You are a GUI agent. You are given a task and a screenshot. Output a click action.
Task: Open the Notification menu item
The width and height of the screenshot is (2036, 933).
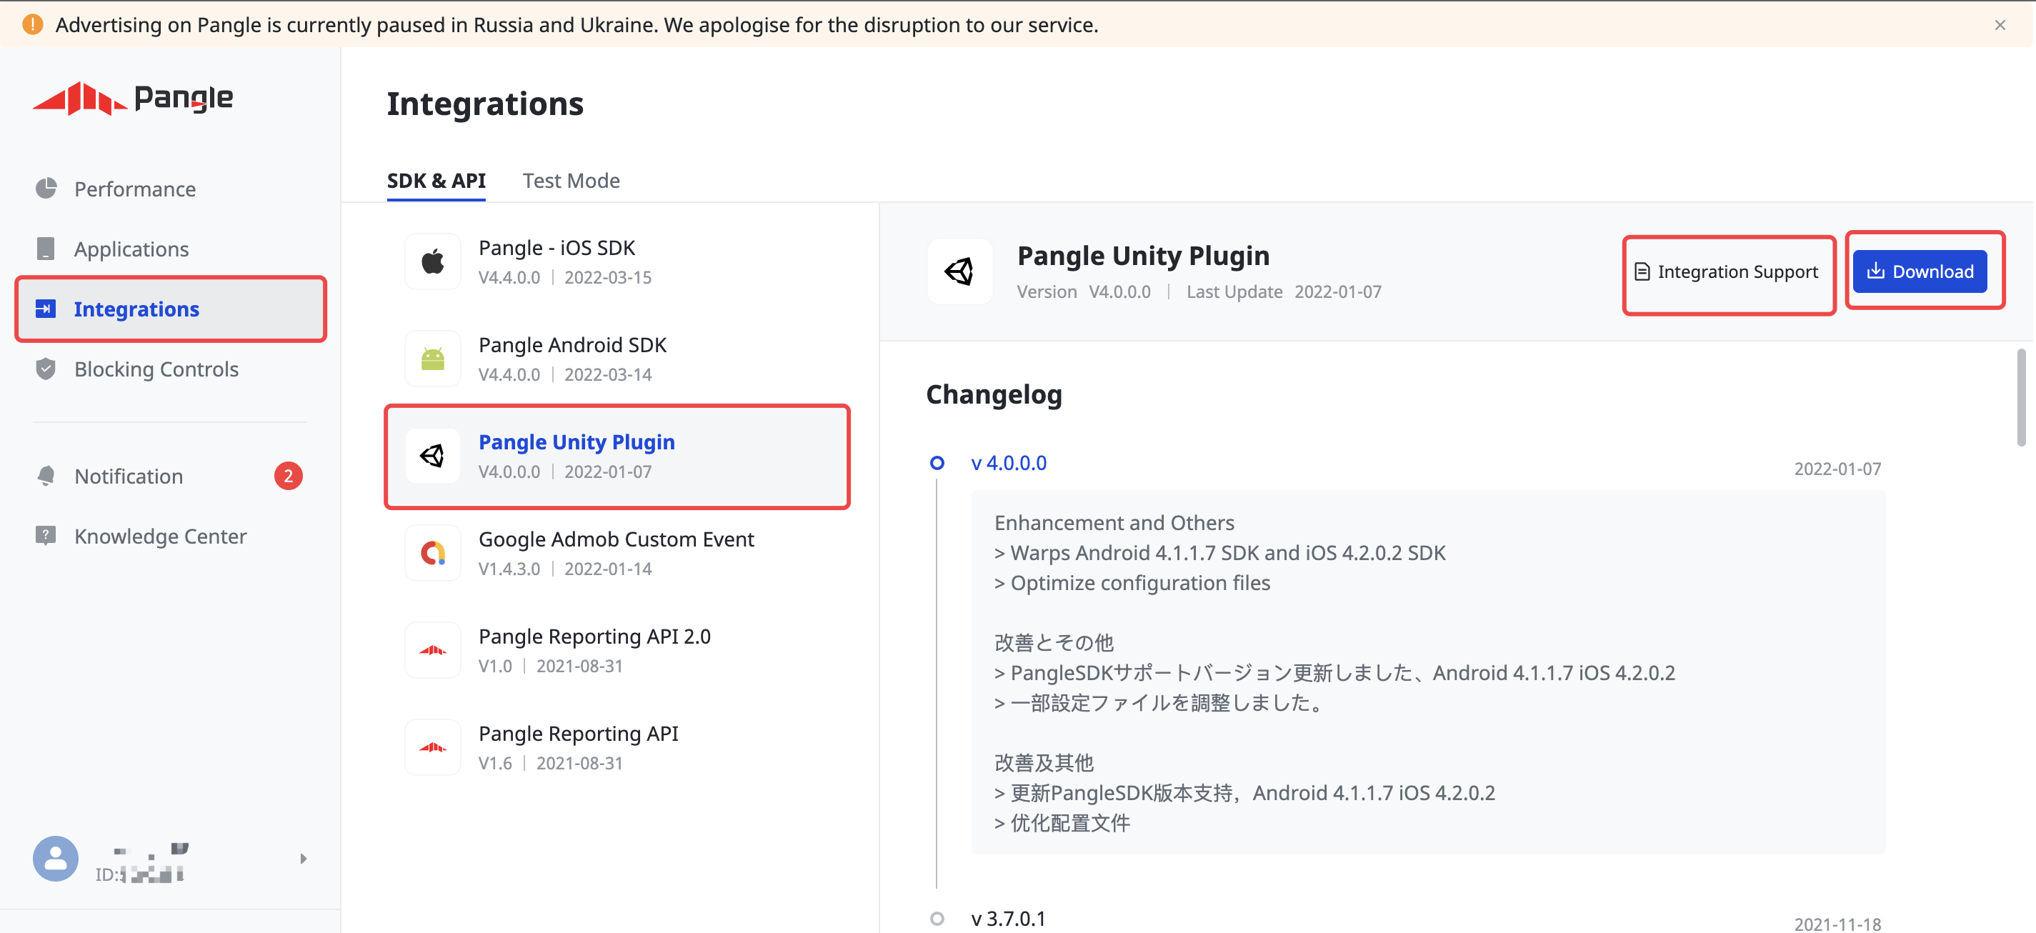click(170, 477)
